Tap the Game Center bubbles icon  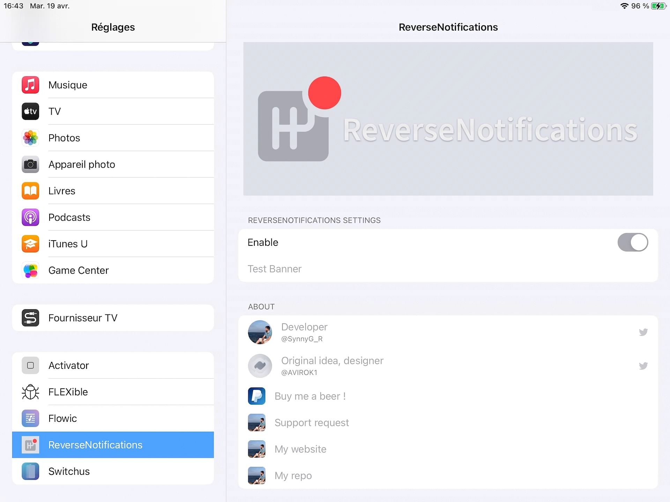point(30,270)
